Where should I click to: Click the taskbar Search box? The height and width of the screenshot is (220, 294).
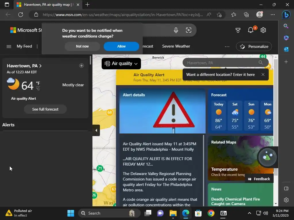109,213
